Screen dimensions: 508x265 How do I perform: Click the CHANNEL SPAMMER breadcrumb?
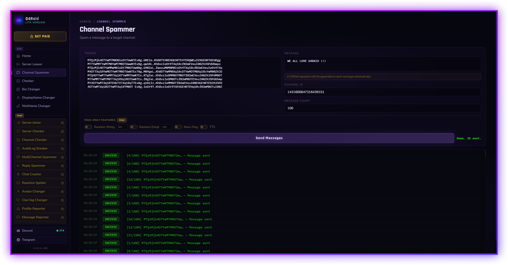(x=111, y=22)
